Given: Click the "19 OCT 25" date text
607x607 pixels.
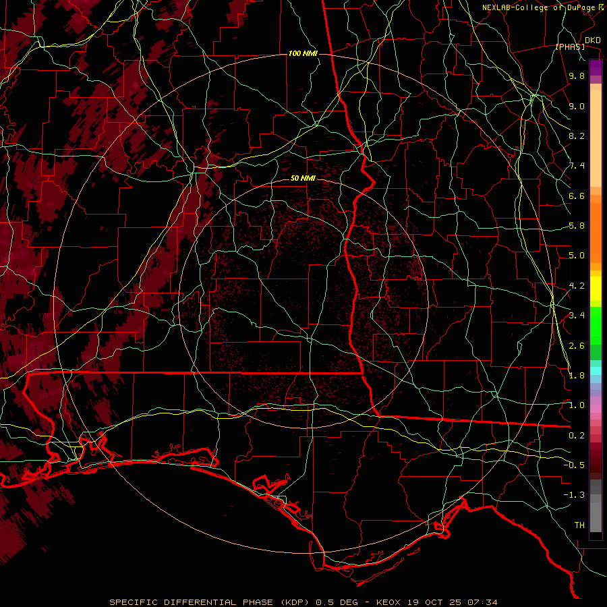Looking at the screenshot, I should 435,602.
